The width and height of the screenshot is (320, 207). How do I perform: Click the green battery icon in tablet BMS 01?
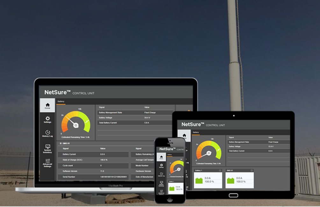point(231,181)
